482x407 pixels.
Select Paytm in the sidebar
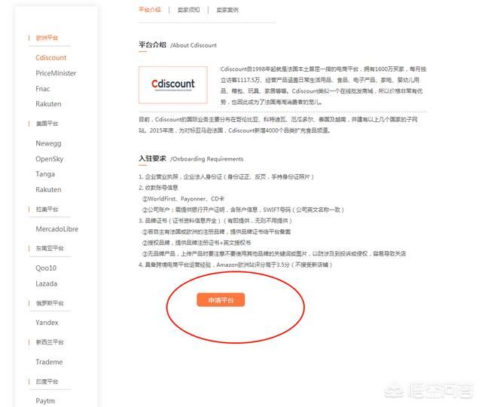[x=45, y=401]
